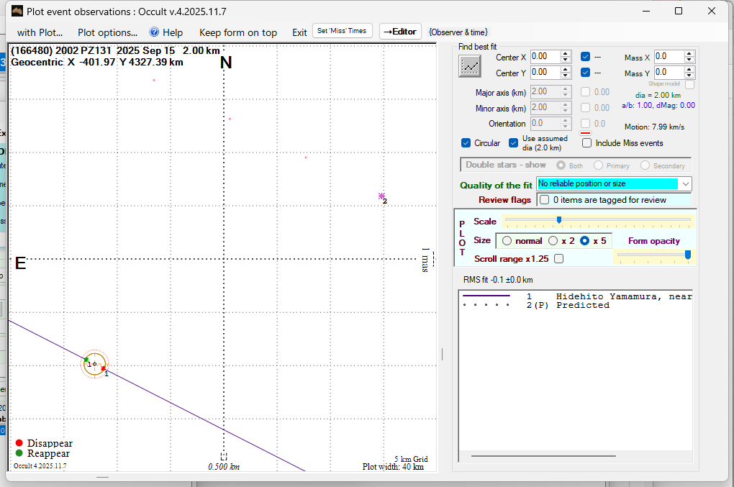
Task: Click the red Disappear legend dot
Action: tap(19, 443)
